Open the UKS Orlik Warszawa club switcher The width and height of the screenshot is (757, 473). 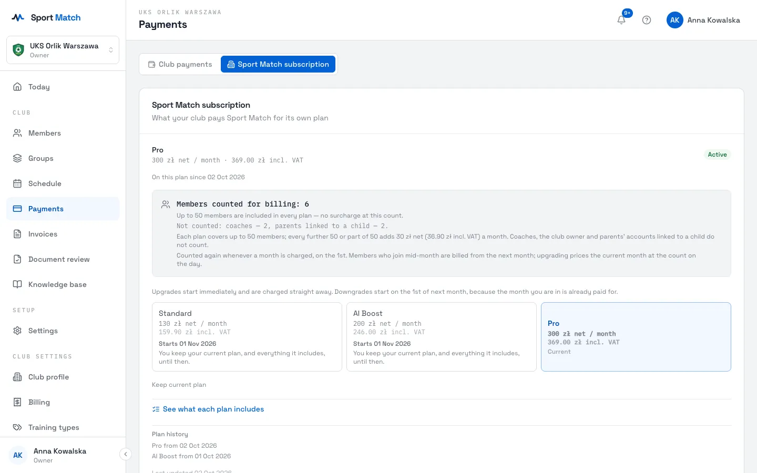(63, 50)
